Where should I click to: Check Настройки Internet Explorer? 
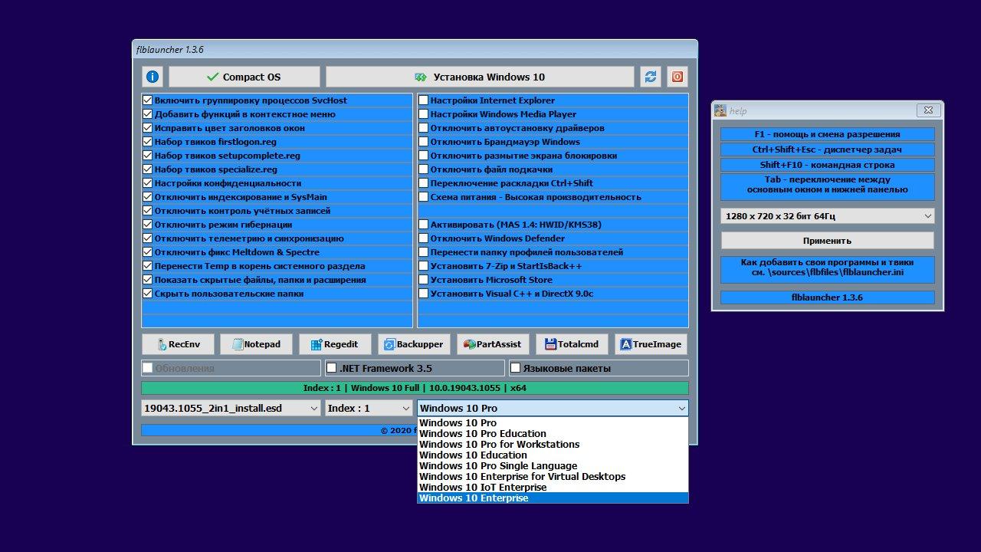423,100
